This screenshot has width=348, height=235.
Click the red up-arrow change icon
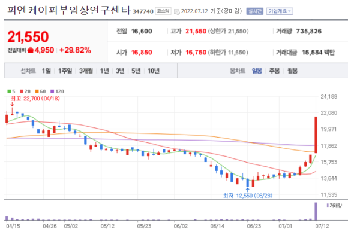(31, 50)
